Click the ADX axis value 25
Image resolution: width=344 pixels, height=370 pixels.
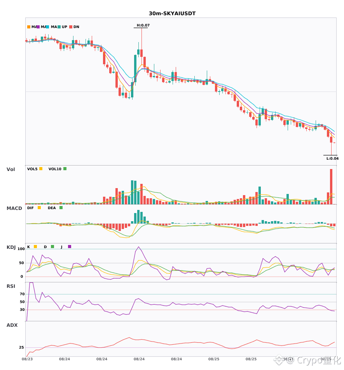tap(21, 347)
